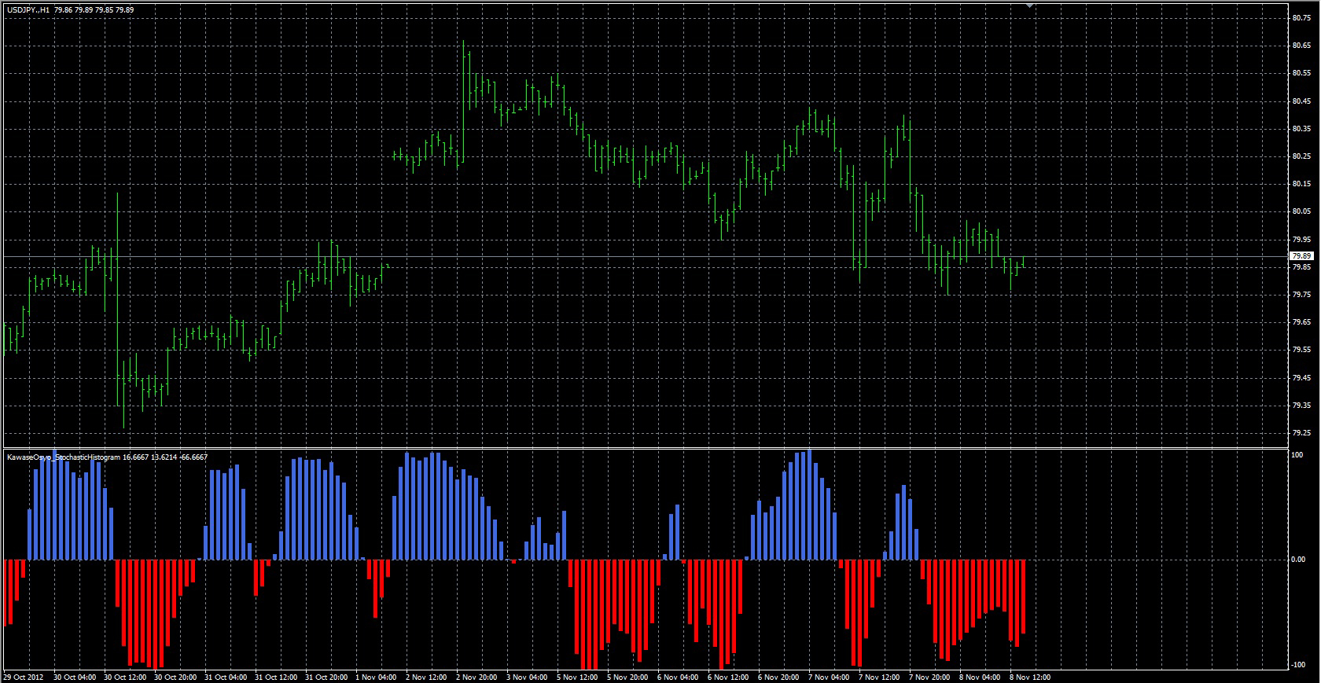Click the 79.65 price scale label
Screen dimensions: 1321x683
click(1301, 322)
